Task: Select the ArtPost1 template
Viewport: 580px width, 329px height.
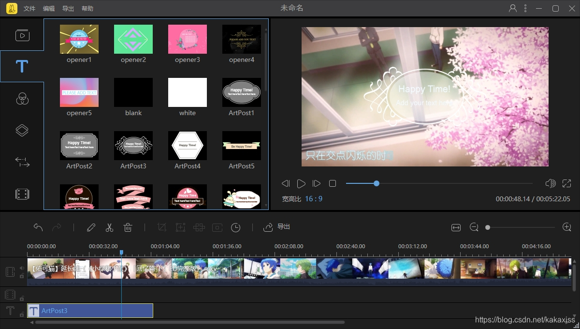Action: [x=242, y=92]
